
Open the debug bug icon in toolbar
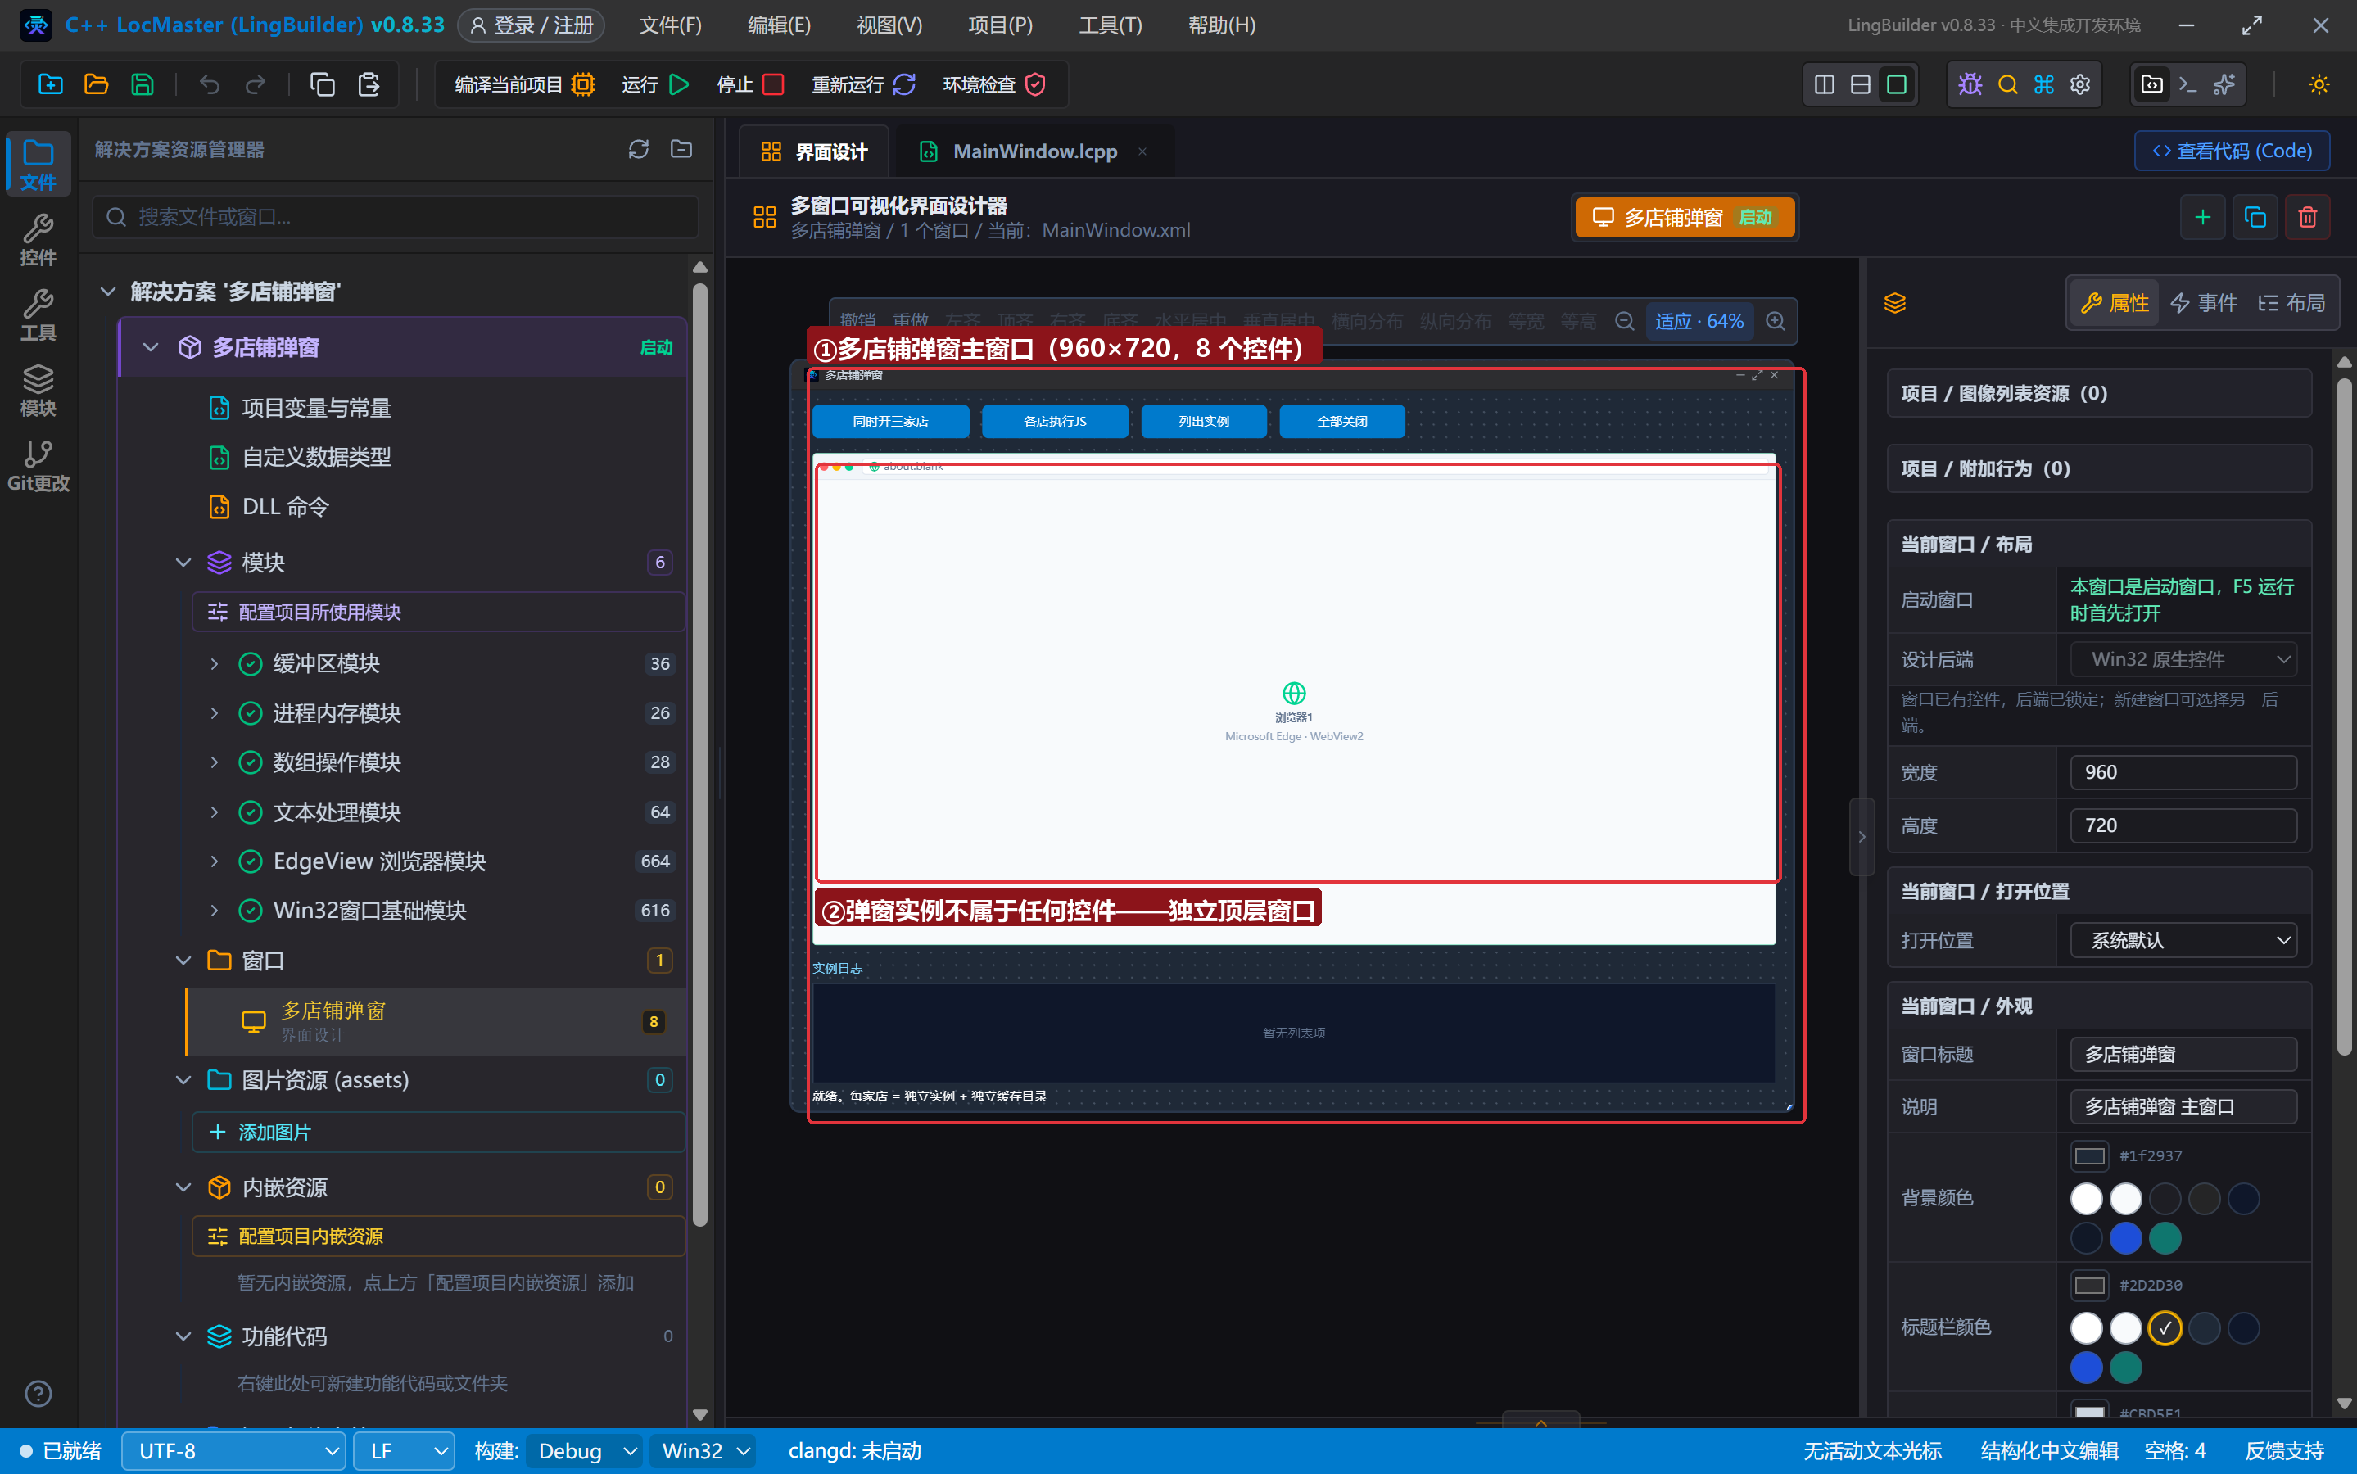tap(1970, 85)
